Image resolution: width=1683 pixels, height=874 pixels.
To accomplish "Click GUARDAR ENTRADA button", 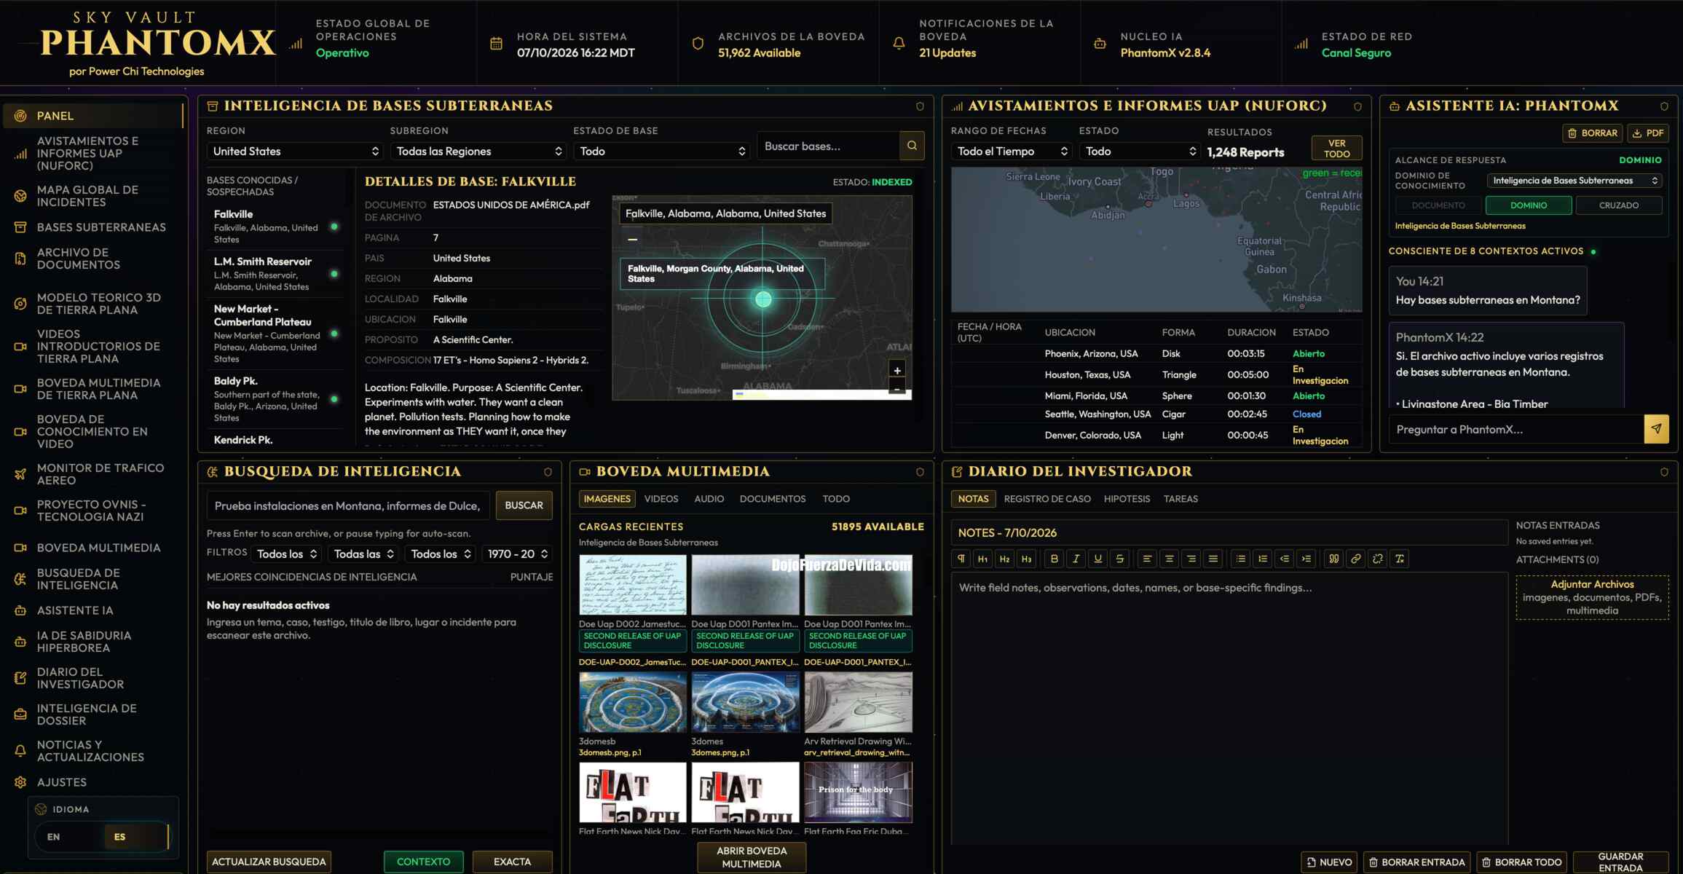I will pyautogui.click(x=1620, y=862).
